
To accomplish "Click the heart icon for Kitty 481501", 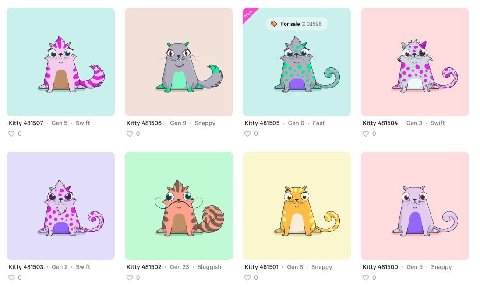I will 247,277.
